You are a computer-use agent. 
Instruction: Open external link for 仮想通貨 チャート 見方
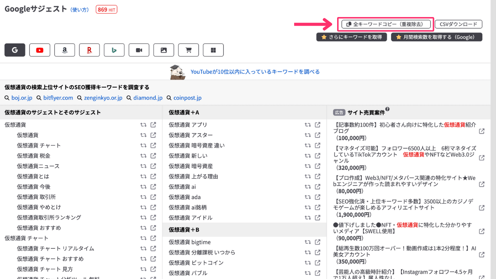pyautogui.click(x=153, y=269)
